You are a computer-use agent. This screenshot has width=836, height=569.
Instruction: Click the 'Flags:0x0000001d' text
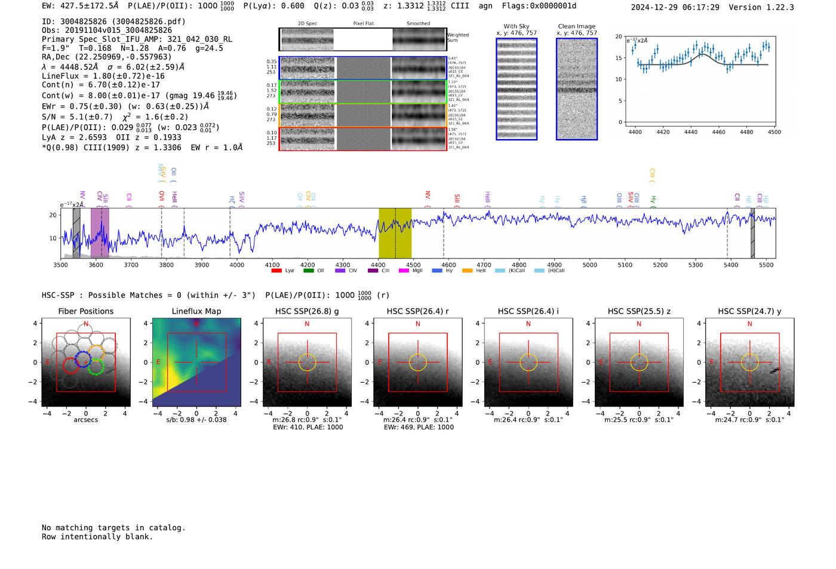539,6
